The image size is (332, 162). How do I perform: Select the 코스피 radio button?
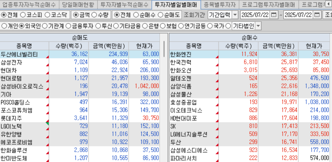click(x=23, y=15)
